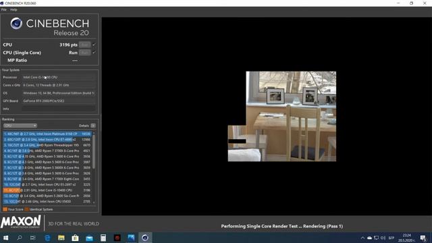
Task: Click the 3196 pts CPU score
Action: (x=68, y=45)
